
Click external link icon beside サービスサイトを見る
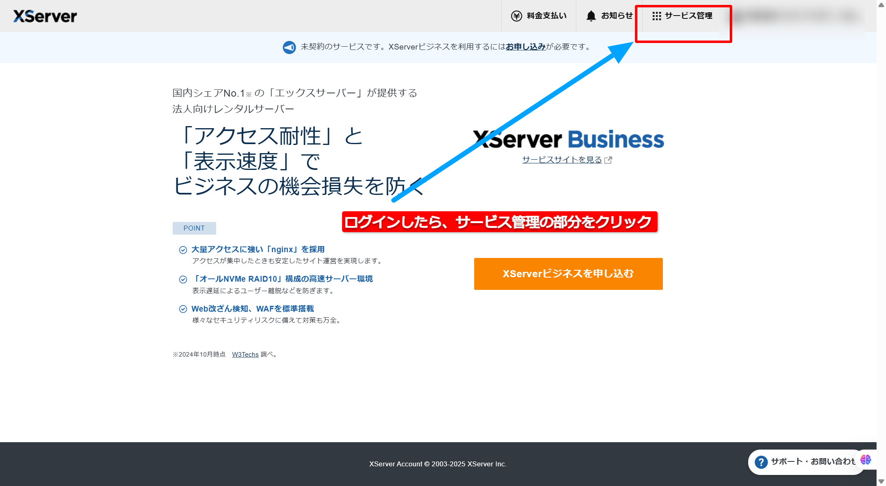(x=608, y=160)
